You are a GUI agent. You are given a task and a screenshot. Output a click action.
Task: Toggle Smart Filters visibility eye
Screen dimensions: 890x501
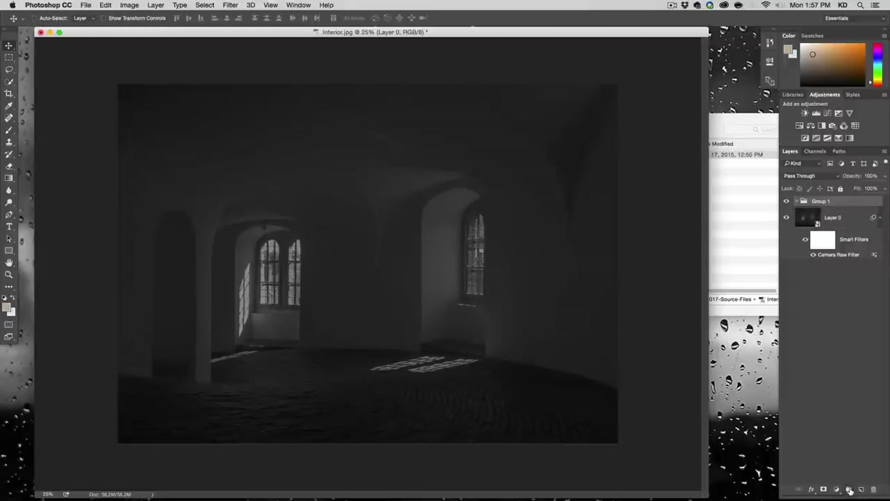pos(805,239)
